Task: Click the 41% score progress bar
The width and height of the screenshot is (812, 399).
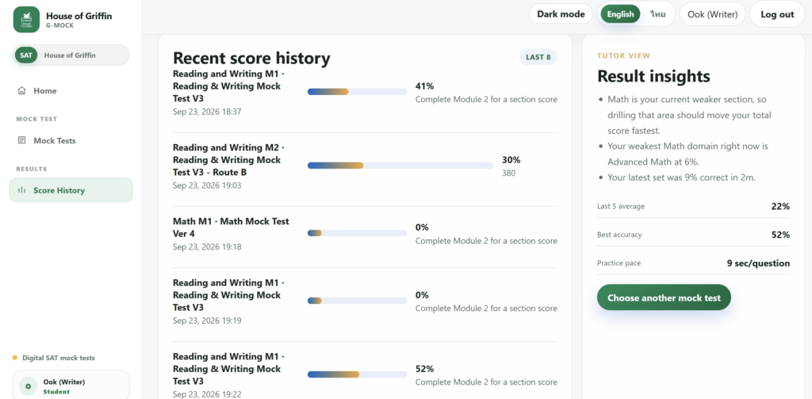Action: click(x=358, y=92)
